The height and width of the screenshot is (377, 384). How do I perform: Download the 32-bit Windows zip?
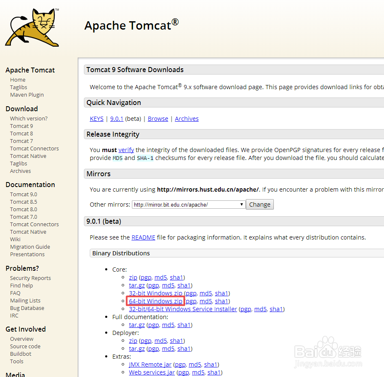point(155,293)
